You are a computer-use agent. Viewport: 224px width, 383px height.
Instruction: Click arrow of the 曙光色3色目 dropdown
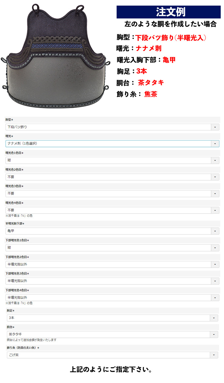(x=215, y=194)
